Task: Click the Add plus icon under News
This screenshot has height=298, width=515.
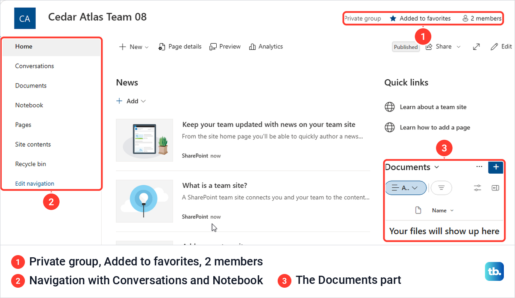Action: pos(120,101)
